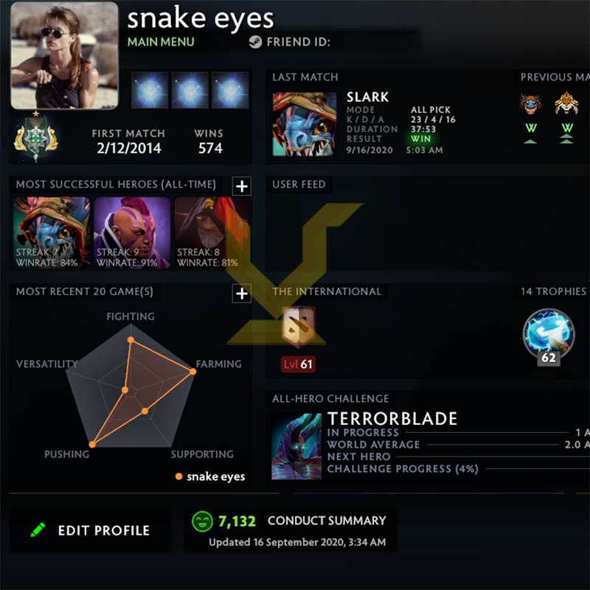Viewport: 590px width, 590px height.
Task: Open the rank medal badge icon
Action: pos(35,137)
